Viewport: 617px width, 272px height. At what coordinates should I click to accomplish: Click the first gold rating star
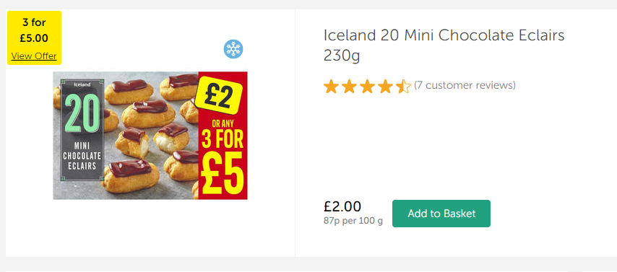point(331,86)
